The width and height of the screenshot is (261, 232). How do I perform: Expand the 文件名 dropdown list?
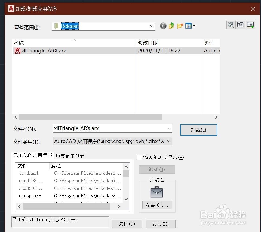click(x=169, y=128)
